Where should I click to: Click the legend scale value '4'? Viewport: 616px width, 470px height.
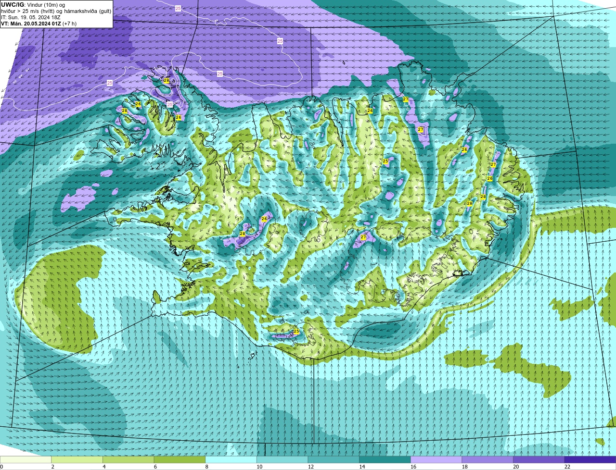pyautogui.click(x=104, y=467)
